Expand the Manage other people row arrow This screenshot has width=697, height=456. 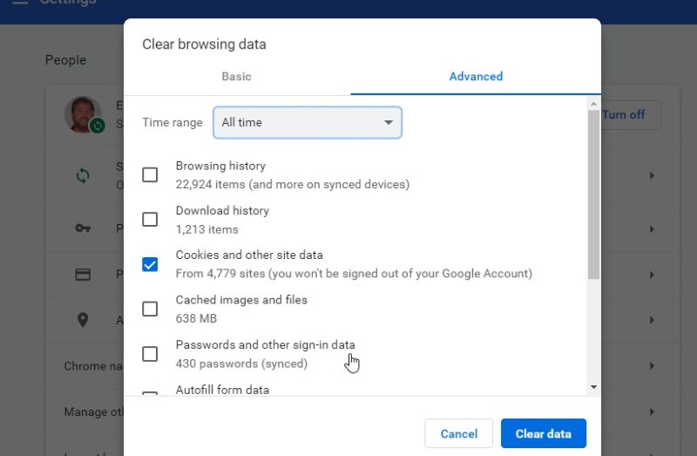[x=652, y=412]
